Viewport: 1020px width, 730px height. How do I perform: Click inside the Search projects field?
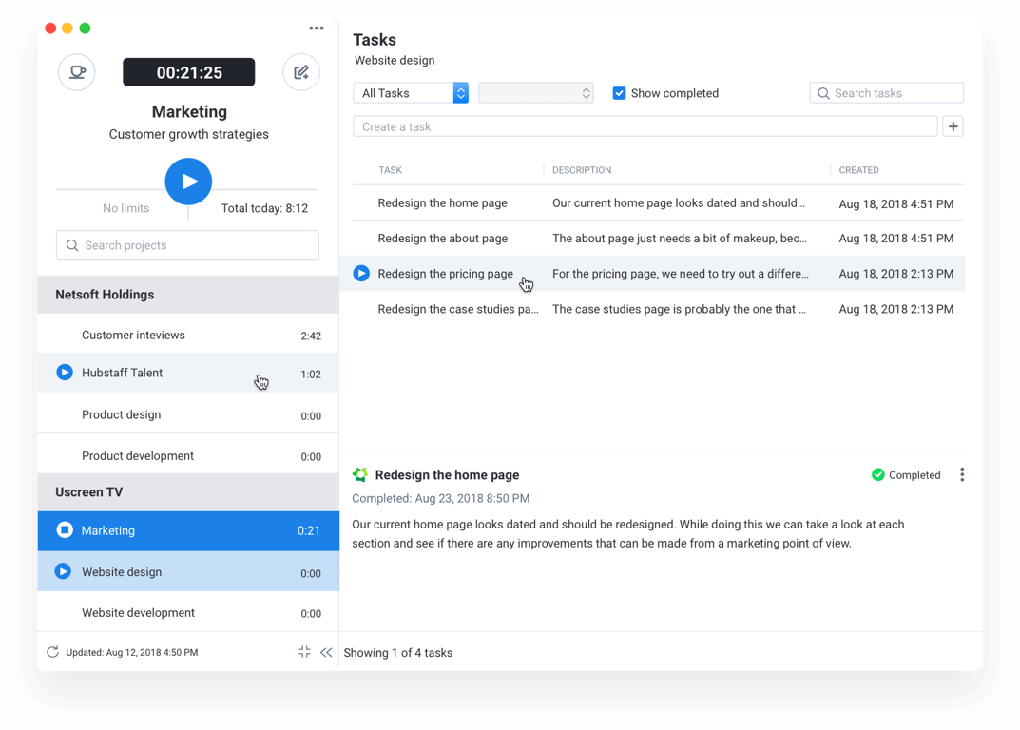(187, 245)
